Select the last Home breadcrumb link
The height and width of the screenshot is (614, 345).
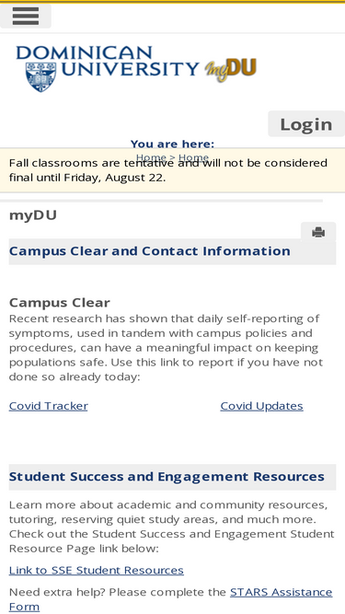(x=193, y=157)
